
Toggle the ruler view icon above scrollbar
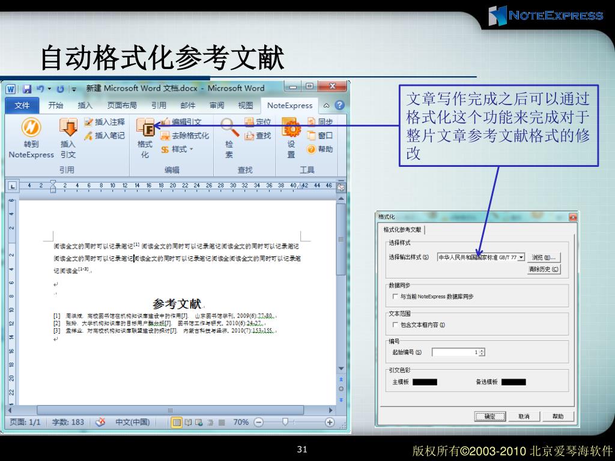(x=341, y=187)
